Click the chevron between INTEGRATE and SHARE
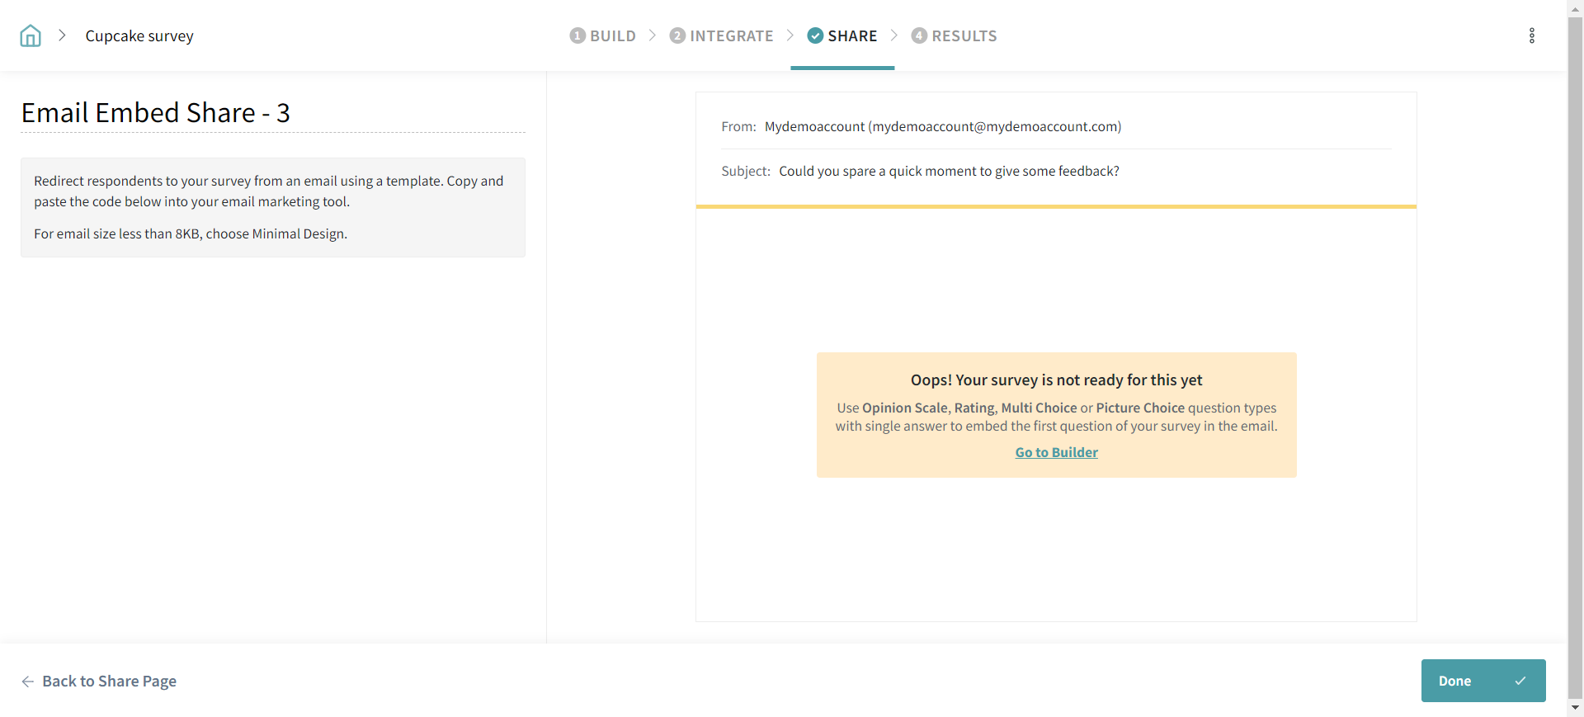The height and width of the screenshot is (717, 1584). [x=790, y=35]
